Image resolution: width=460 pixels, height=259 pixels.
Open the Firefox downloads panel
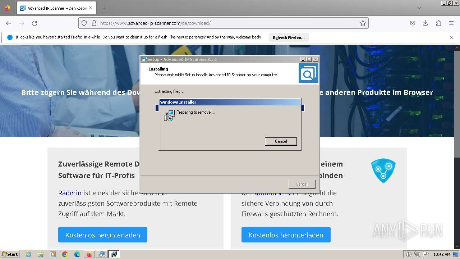425,23
